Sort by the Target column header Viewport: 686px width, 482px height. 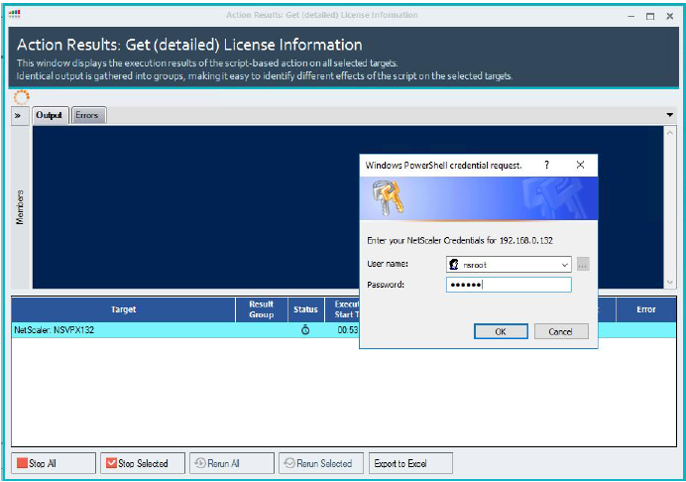[123, 309]
